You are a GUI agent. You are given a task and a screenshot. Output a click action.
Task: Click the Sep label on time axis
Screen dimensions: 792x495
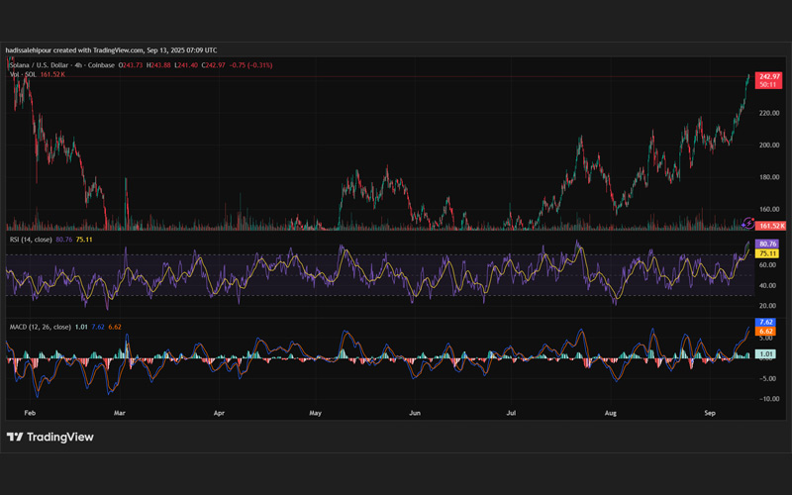[x=710, y=413]
